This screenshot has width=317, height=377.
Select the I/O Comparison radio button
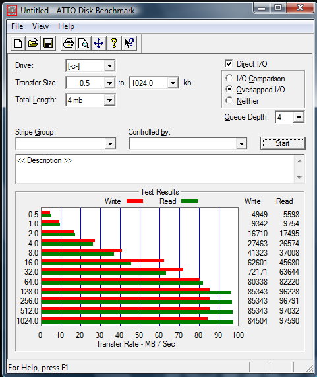229,78
